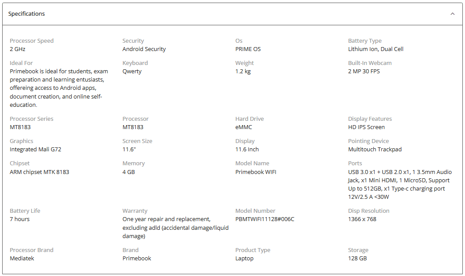Select the one year warranty description
The height and width of the screenshot is (276, 465).
click(175, 228)
